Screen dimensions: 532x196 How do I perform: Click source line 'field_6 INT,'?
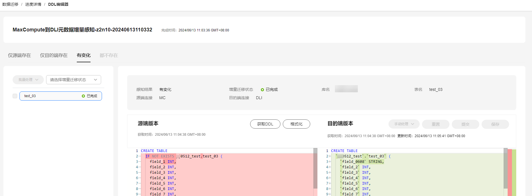point(163,189)
